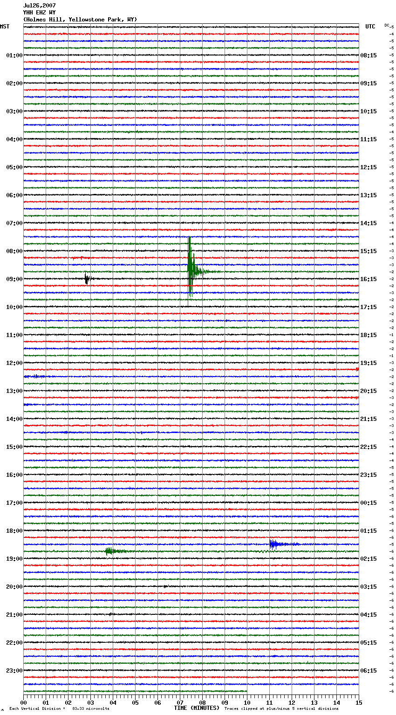396x715 pixels.
Task: Click the TIME (MINUTES) axis title
Action: pos(197,708)
